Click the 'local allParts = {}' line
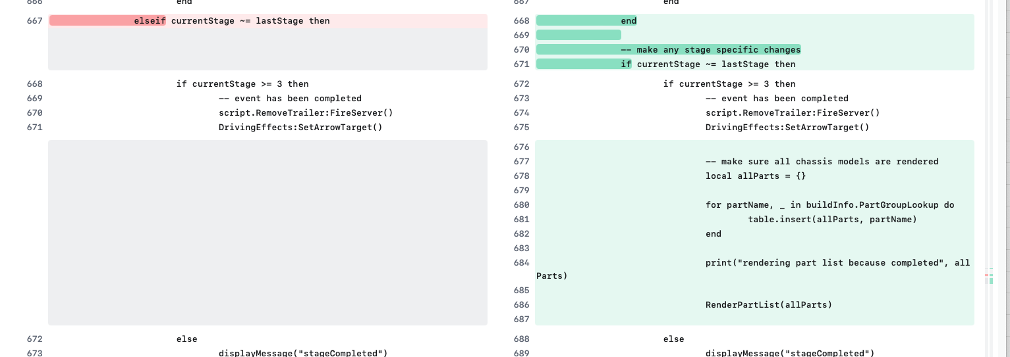 pos(755,176)
